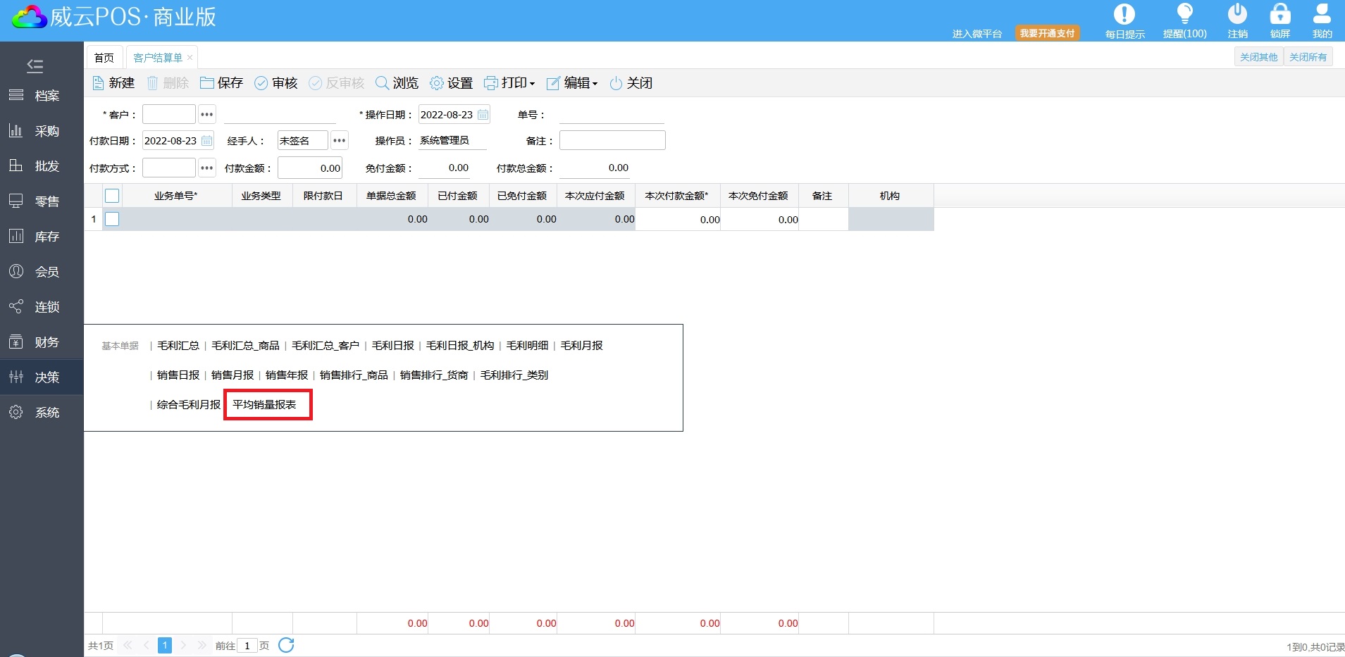Viewport: 1345px width, 657px height.
Task: Expand the 打印 (Print) dropdown
Action: tap(509, 83)
